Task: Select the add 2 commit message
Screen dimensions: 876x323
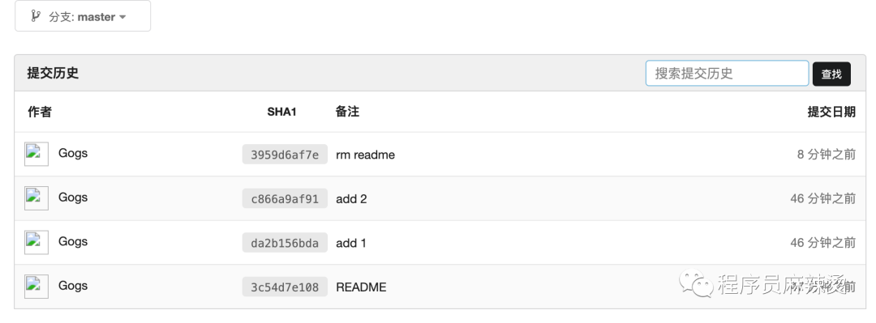Action: pos(351,198)
